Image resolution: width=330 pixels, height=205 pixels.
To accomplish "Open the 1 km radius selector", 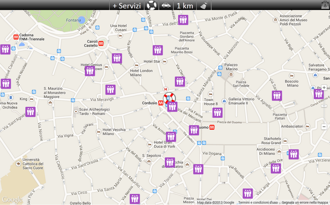I will (184, 5).
